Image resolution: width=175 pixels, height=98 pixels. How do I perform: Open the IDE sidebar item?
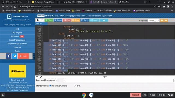coord(17,29)
